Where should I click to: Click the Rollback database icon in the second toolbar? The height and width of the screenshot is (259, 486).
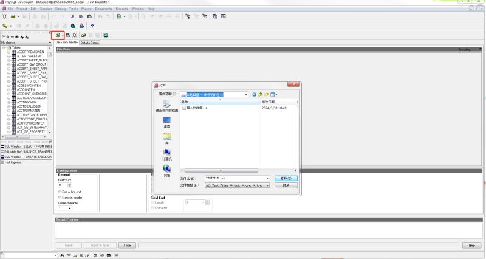[x=81, y=26]
